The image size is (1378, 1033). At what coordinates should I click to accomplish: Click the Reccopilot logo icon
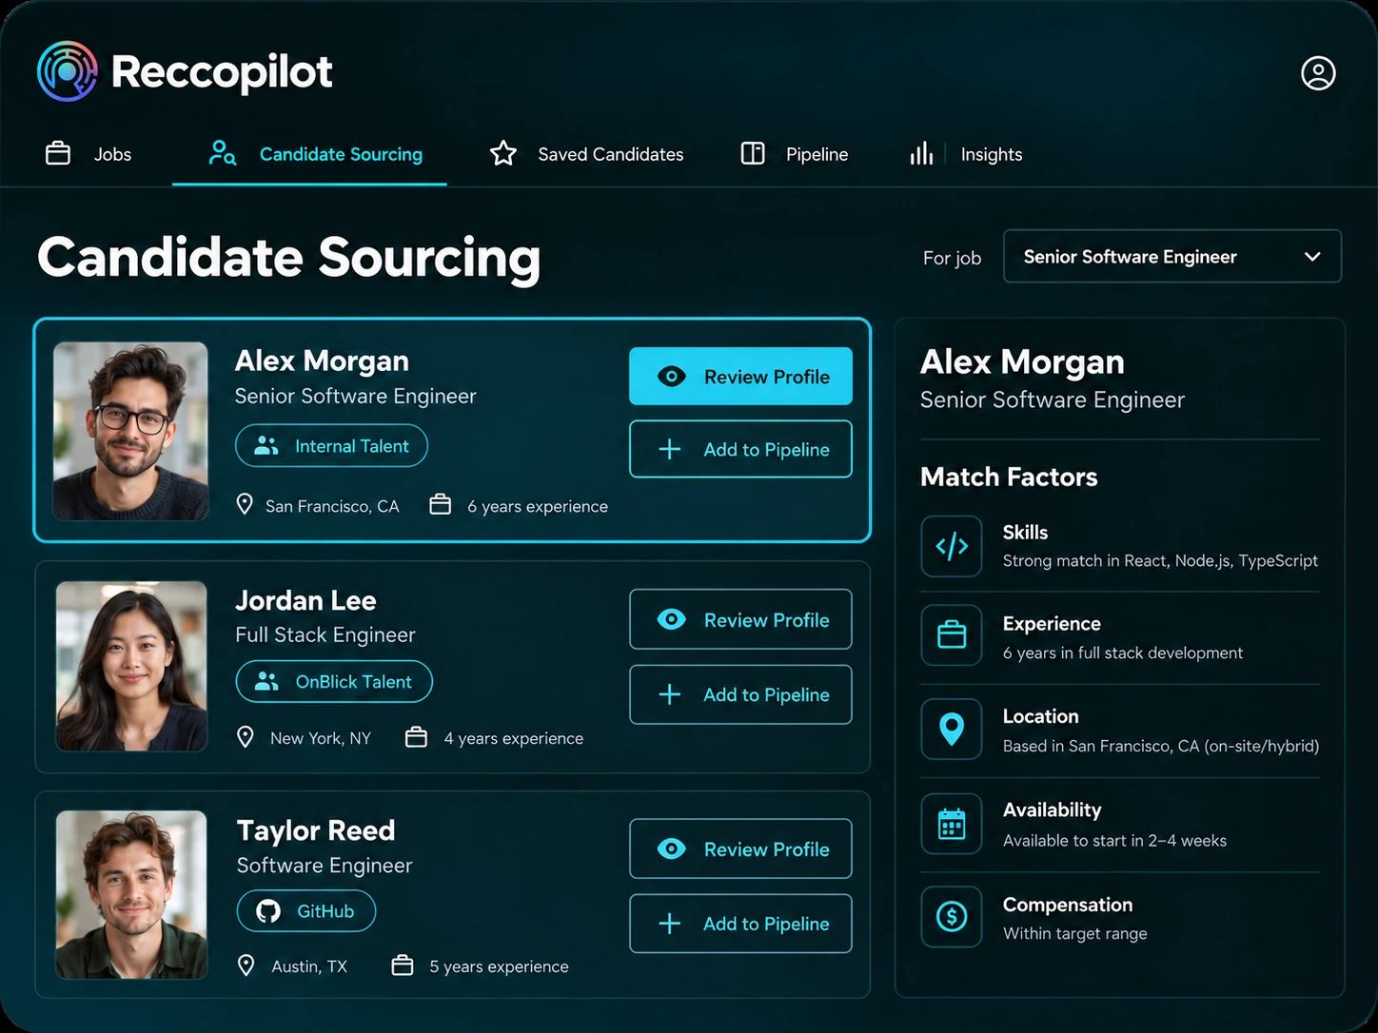(x=67, y=71)
